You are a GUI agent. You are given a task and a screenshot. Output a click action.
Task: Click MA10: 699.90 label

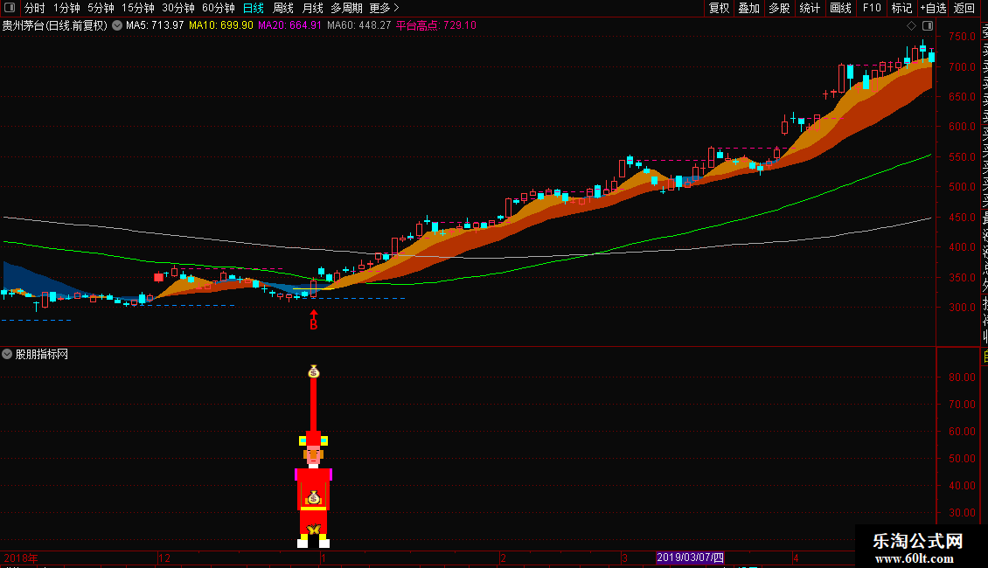(221, 25)
